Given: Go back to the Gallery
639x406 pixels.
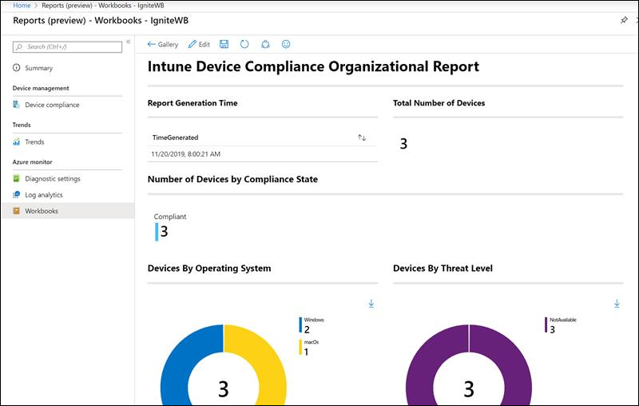Looking at the screenshot, I should pos(163,45).
